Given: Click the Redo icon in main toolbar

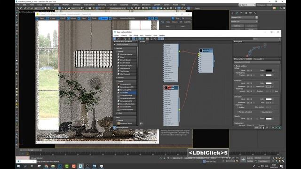Looking at the screenshot, I should click(21, 8).
